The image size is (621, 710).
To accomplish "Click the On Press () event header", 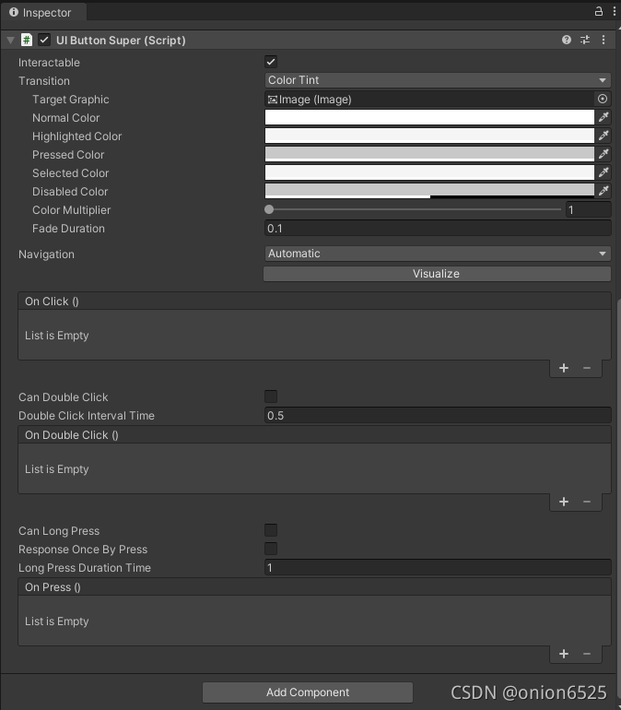I will [x=314, y=586].
